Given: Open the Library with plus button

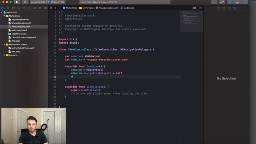Looking at the screenshot, I should (x=214, y=2).
